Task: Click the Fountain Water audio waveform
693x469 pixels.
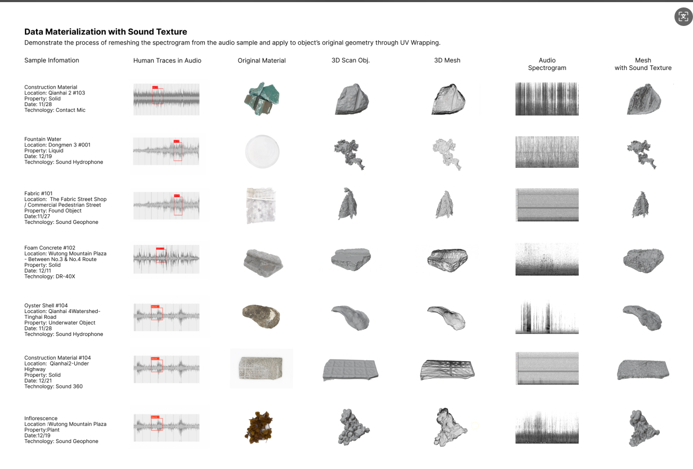Action: (166, 152)
